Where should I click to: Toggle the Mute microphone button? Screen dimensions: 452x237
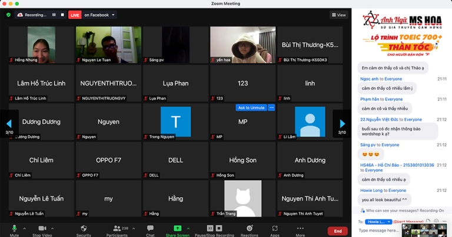point(14,228)
